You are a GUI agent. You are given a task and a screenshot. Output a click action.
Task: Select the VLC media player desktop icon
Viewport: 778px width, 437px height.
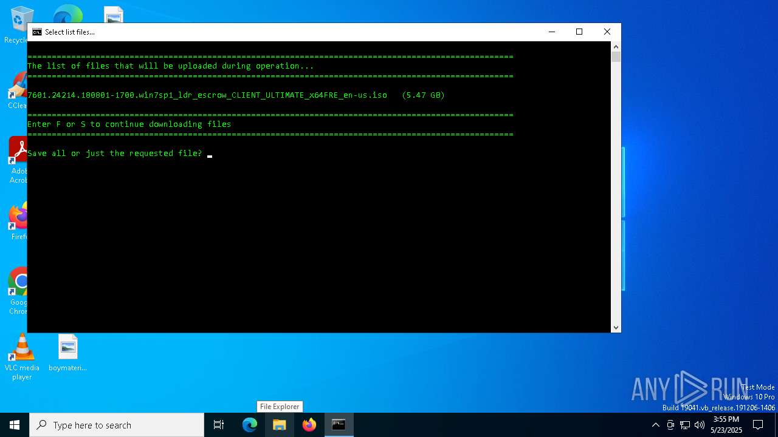pos(22,357)
